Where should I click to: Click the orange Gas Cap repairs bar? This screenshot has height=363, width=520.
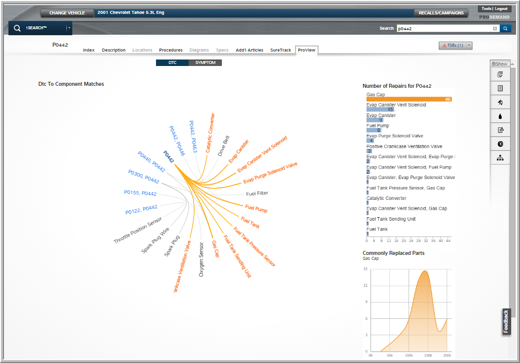click(409, 99)
